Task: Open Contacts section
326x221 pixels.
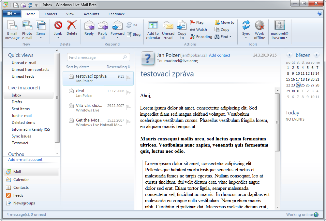Action: [21, 188]
